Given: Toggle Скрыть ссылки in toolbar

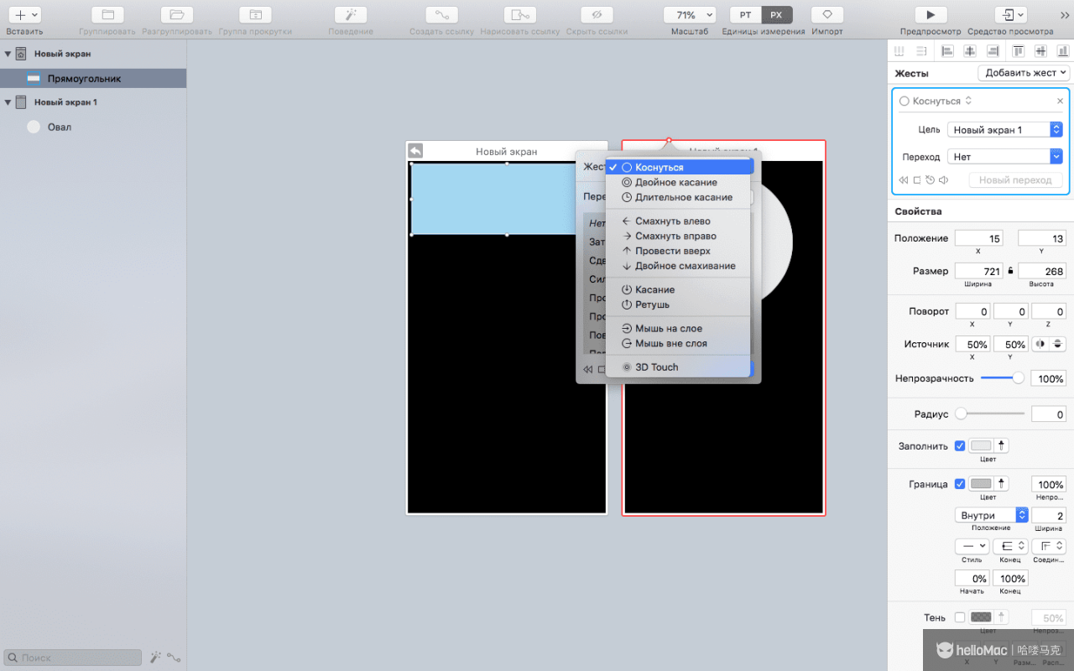Looking at the screenshot, I should point(597,15).
